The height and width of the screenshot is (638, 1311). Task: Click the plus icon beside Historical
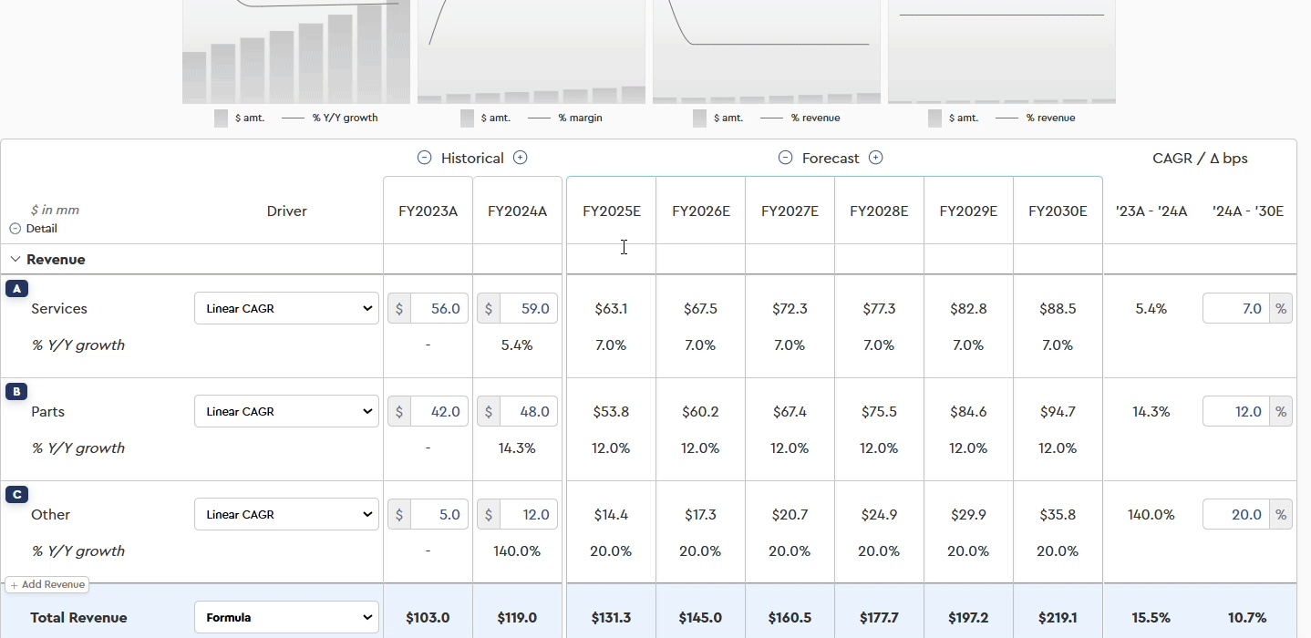click(520, 158)
